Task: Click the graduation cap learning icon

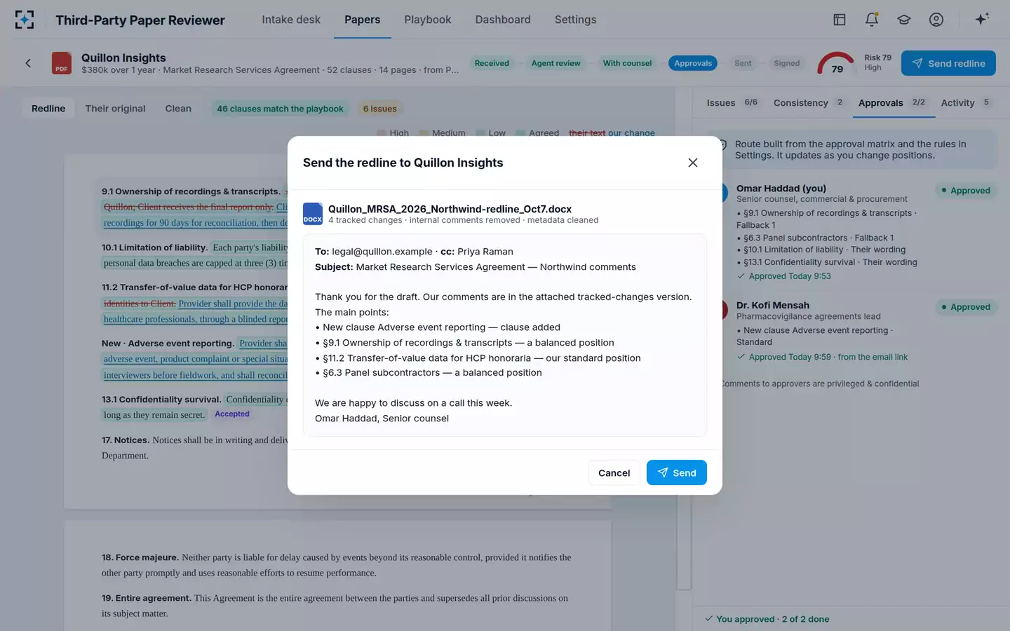Action: (904, 20)
